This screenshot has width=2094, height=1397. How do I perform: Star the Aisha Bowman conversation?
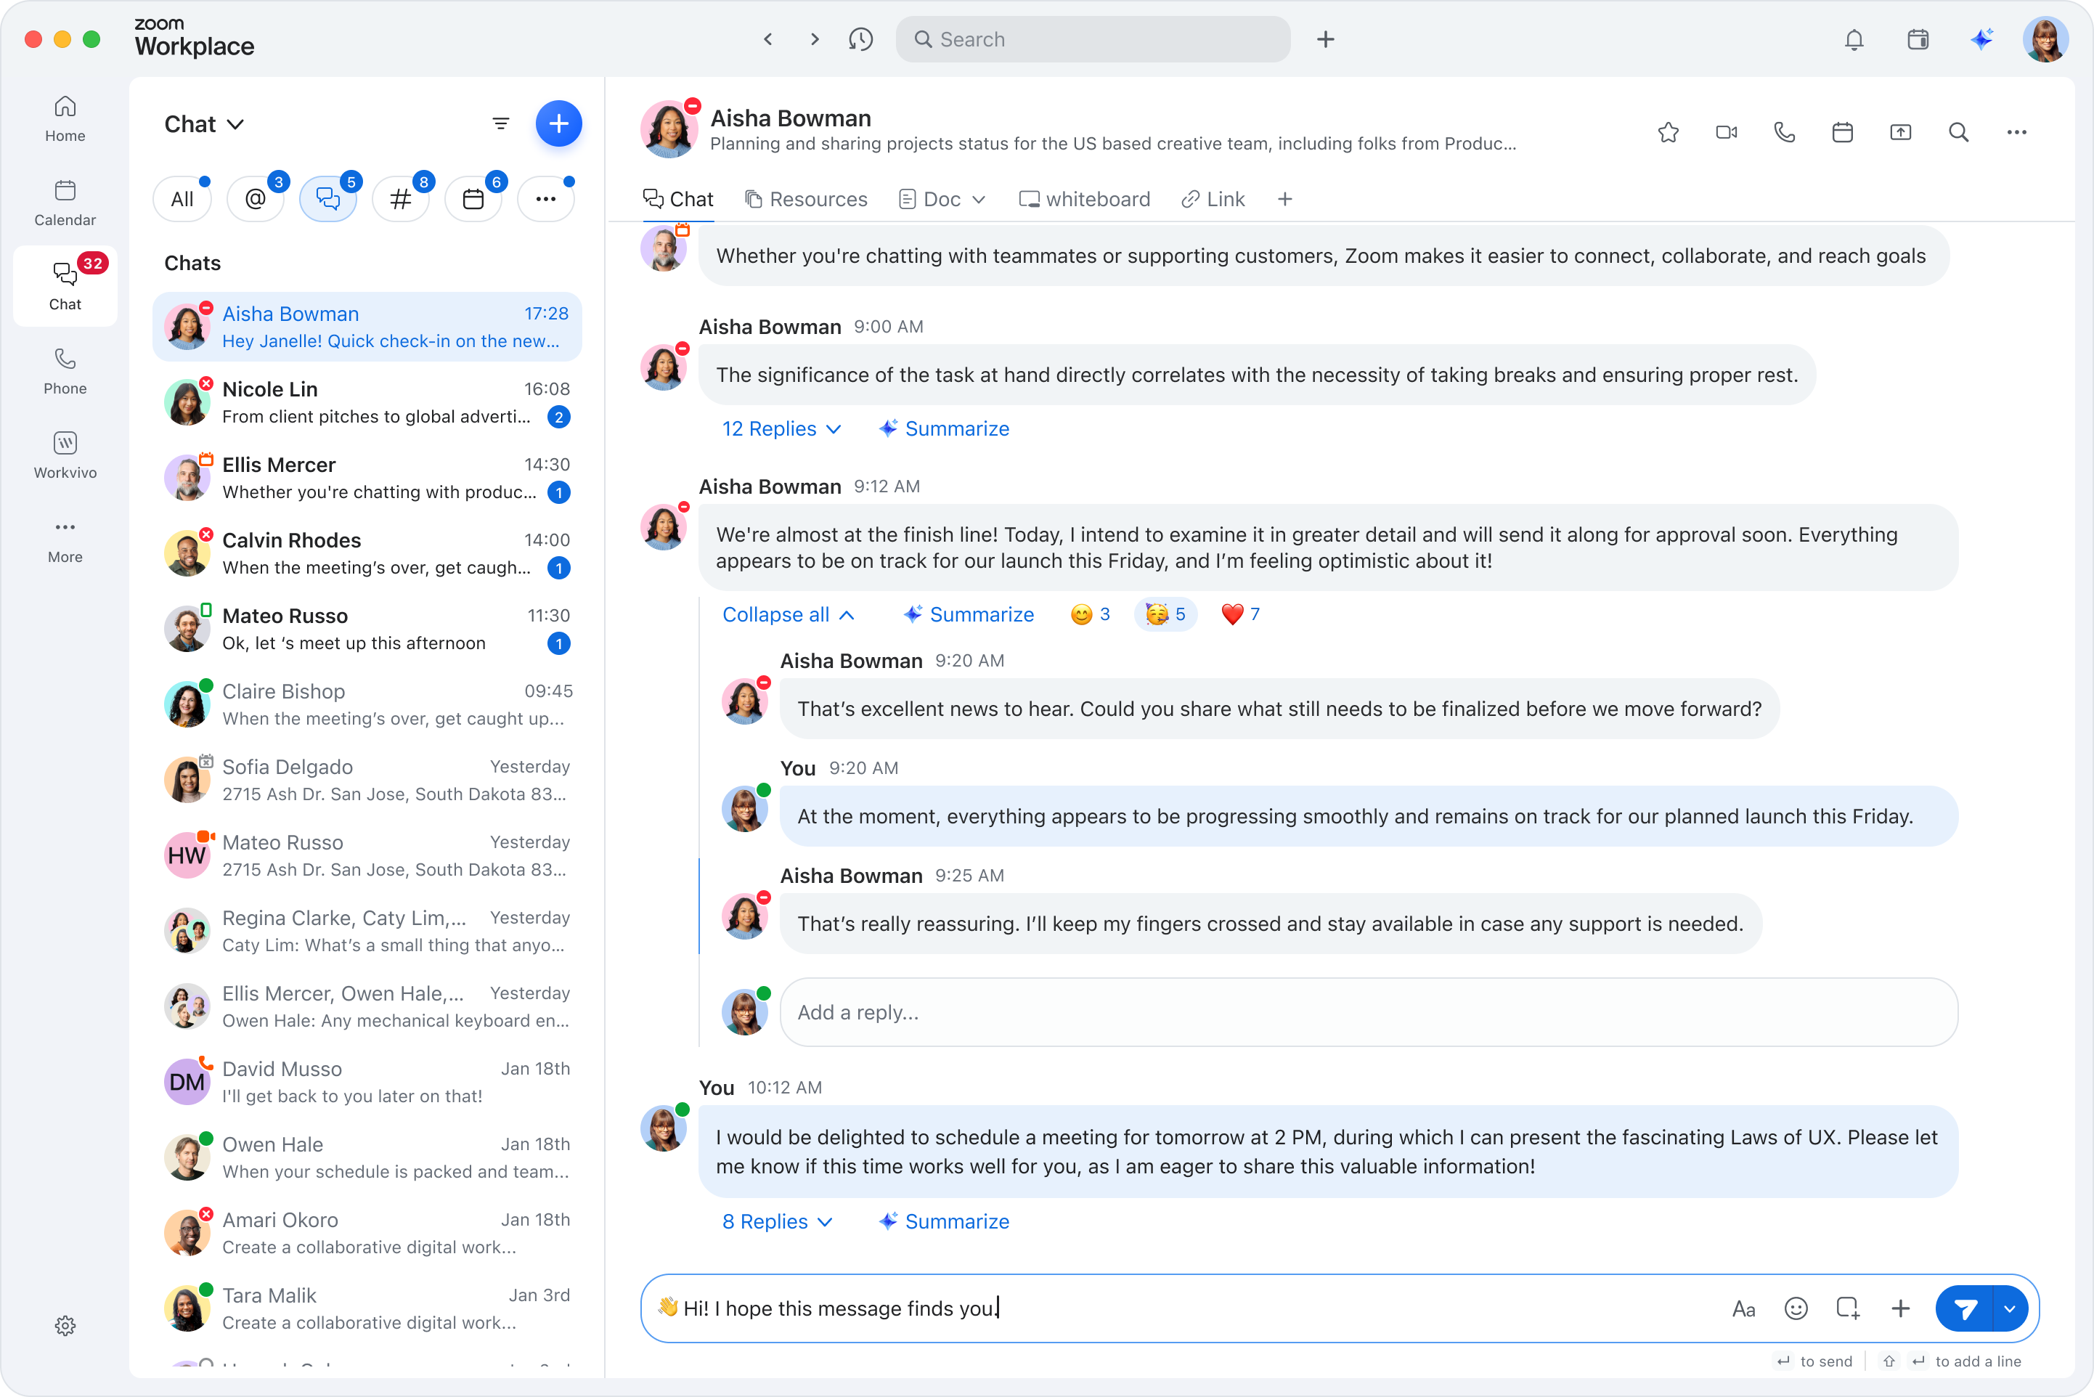1669,133
